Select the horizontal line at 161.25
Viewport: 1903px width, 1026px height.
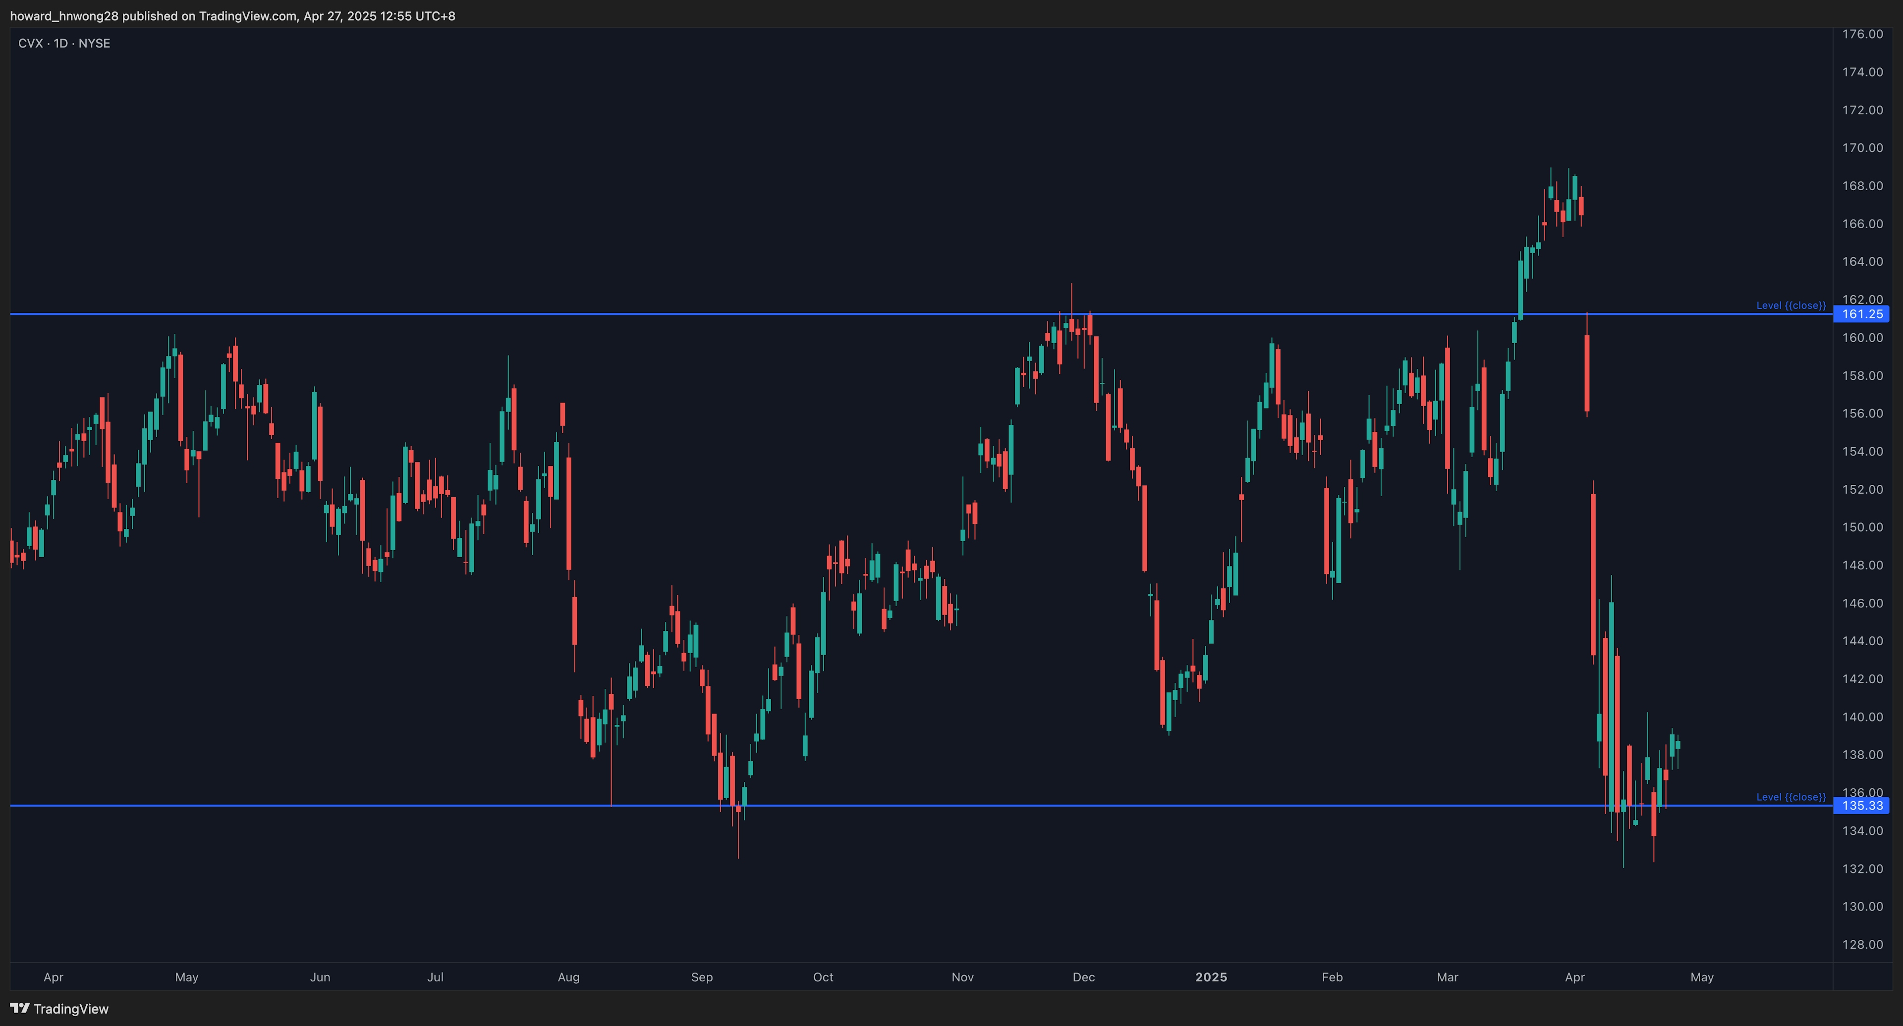click(739, 314)
